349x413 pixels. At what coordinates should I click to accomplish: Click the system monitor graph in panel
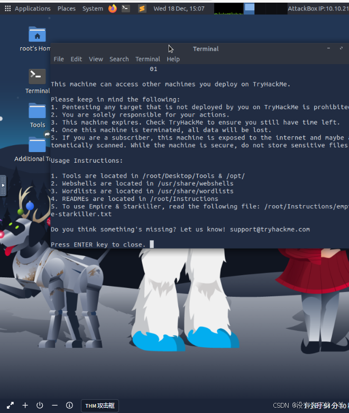coord(228,8)
